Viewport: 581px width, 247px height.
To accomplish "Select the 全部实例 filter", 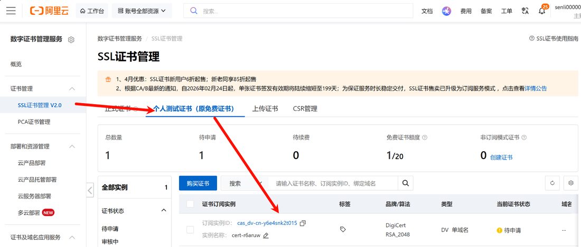I will pos(135,187).
